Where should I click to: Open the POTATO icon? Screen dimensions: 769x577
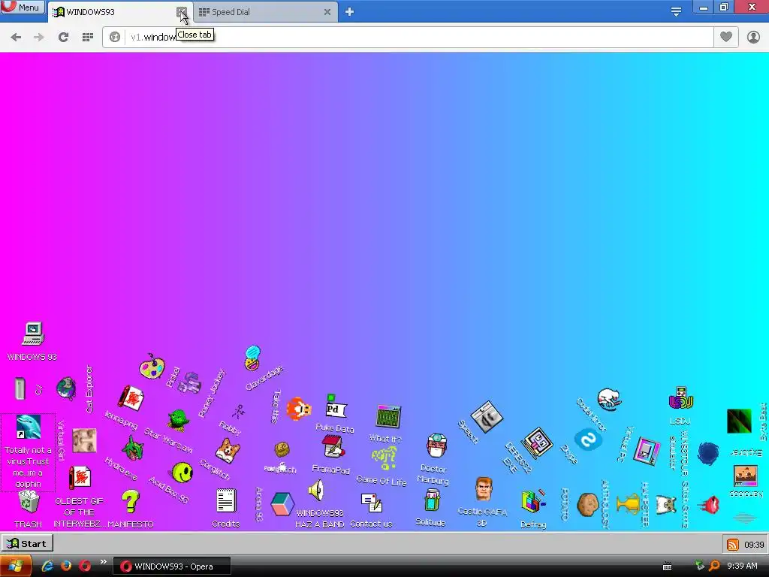[x=587, y=504]
